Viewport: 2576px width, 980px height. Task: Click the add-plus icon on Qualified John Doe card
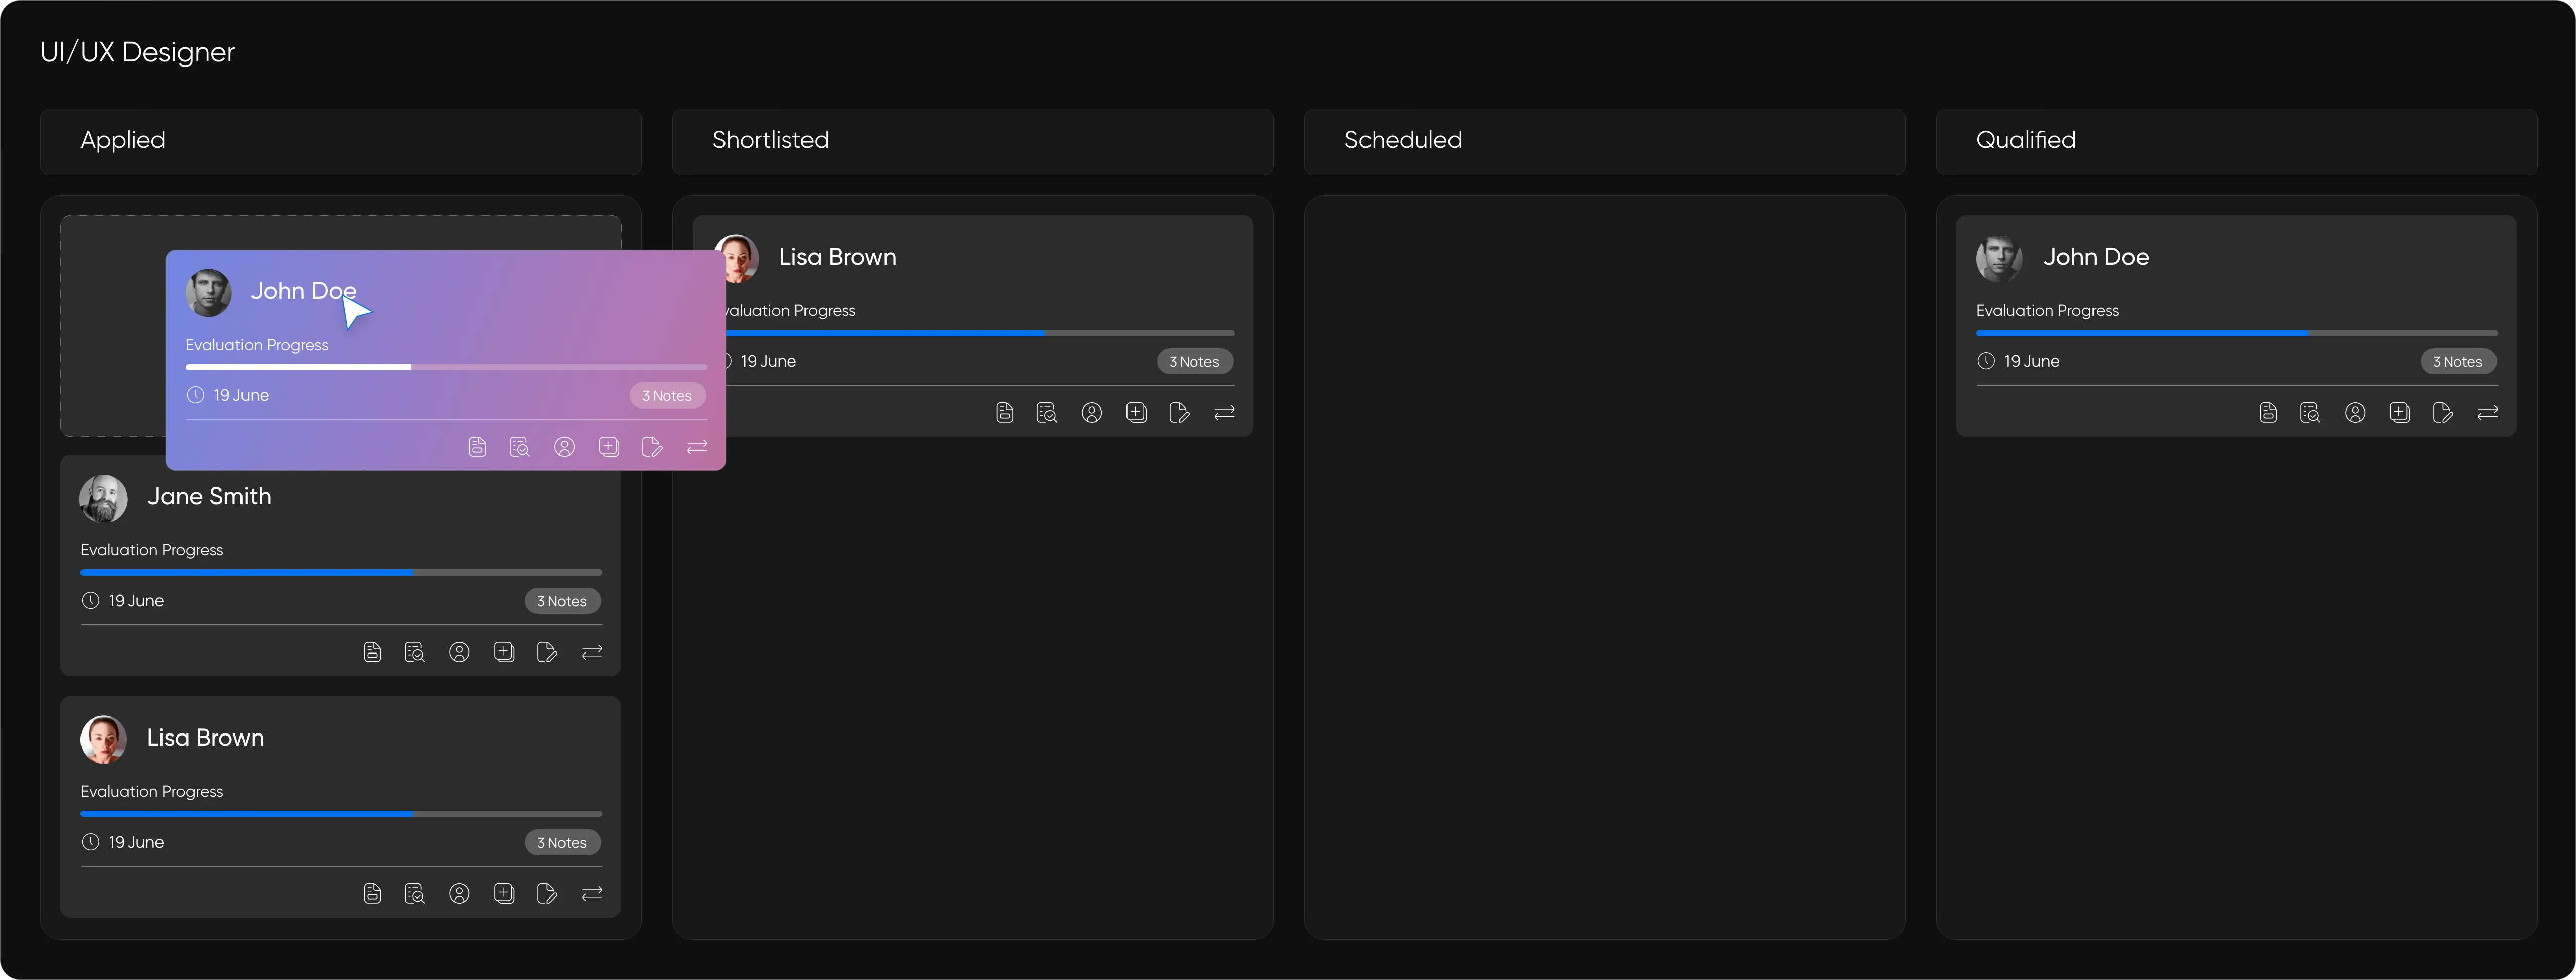pos(2399,412)
